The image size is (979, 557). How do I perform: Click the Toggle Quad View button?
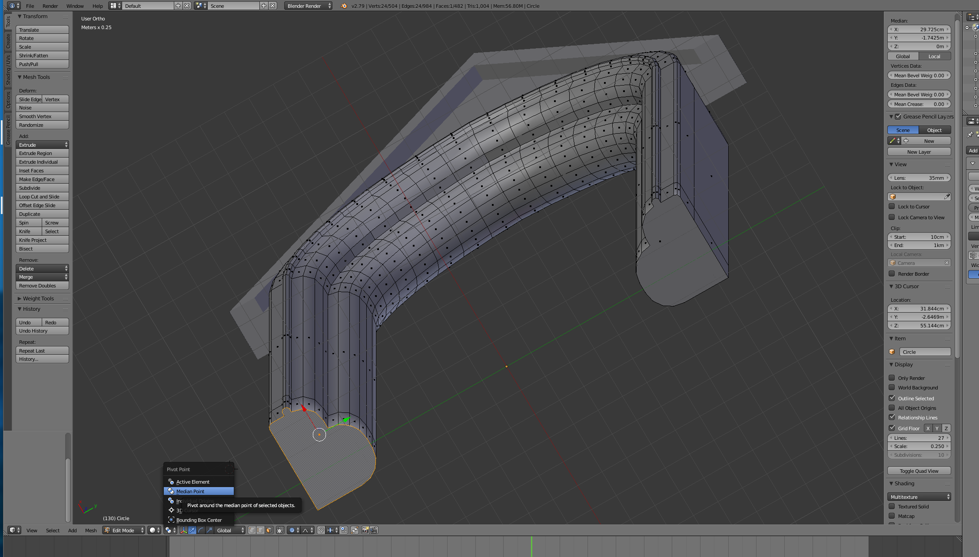tap(919, 471)
